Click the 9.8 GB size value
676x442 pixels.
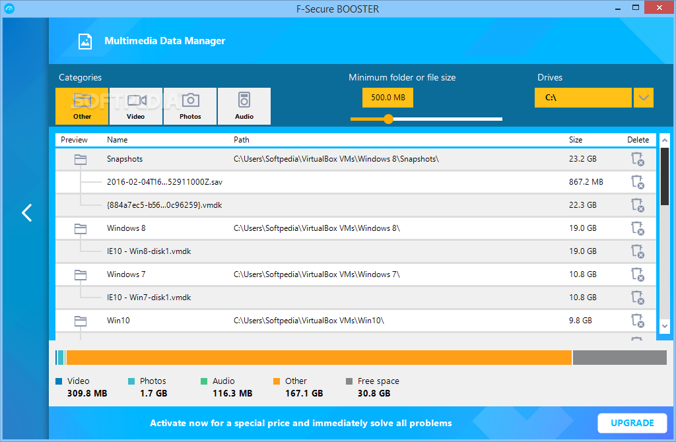coord(580,321)
